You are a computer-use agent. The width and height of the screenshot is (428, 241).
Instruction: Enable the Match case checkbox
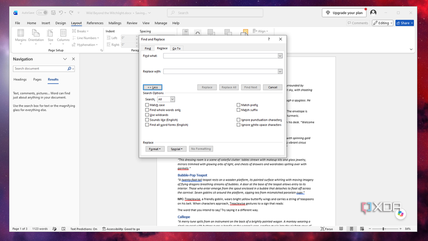click(147, 105)
